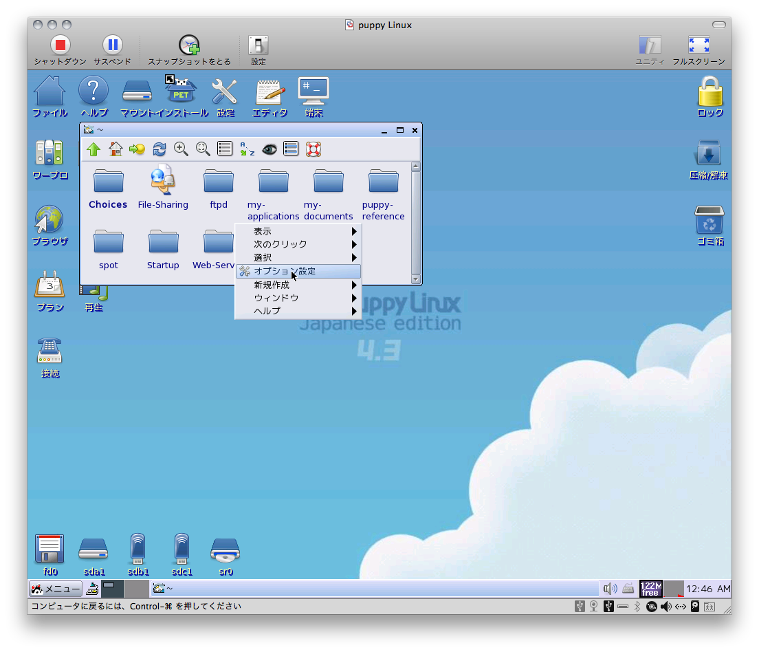The width and height of the screenshot is (759, 652).
Task: Refresh the directory listing
Action: click(159, 149)
